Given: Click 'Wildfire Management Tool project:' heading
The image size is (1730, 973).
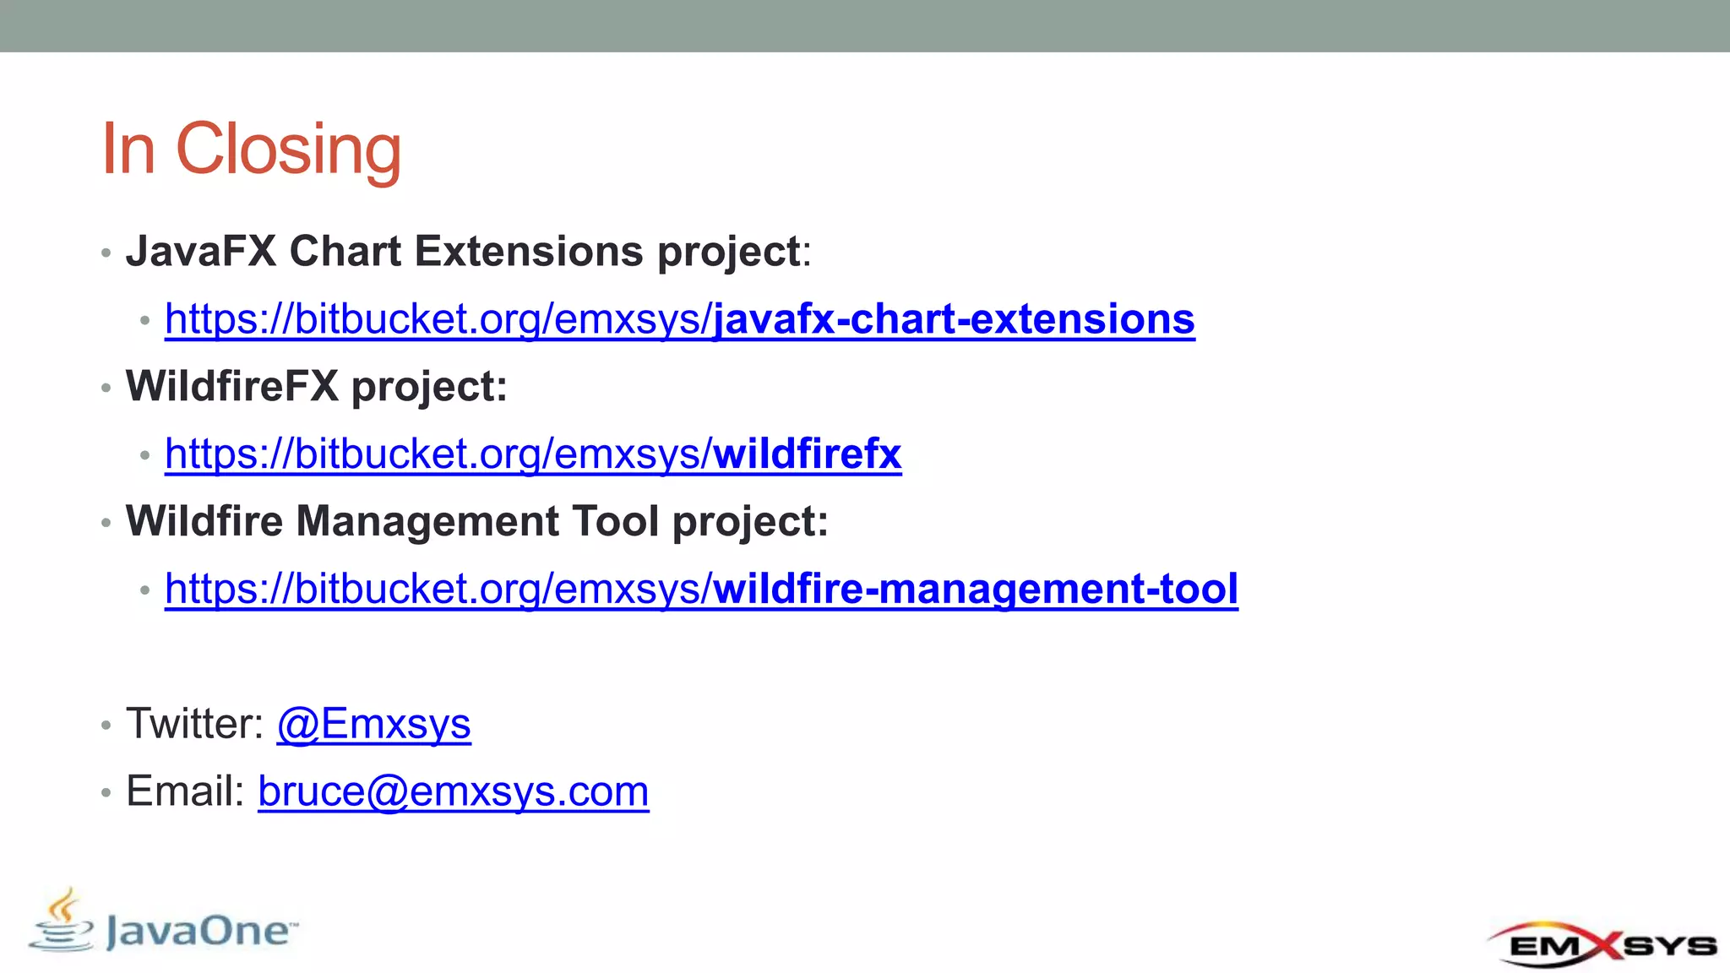Looking at the screenshot, I should point(476,521).
